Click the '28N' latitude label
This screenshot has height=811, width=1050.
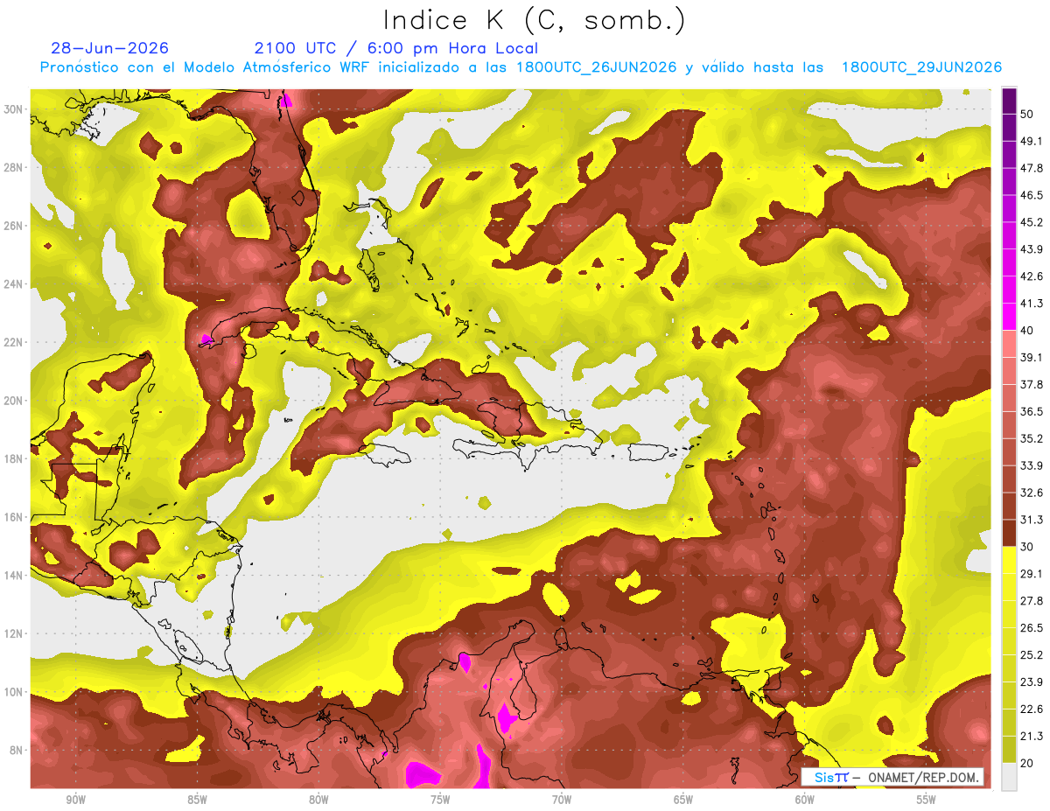(x=13, y=167)
